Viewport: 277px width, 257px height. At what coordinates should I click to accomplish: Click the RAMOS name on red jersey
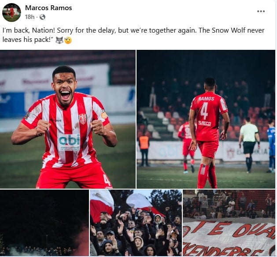[206, 98]
